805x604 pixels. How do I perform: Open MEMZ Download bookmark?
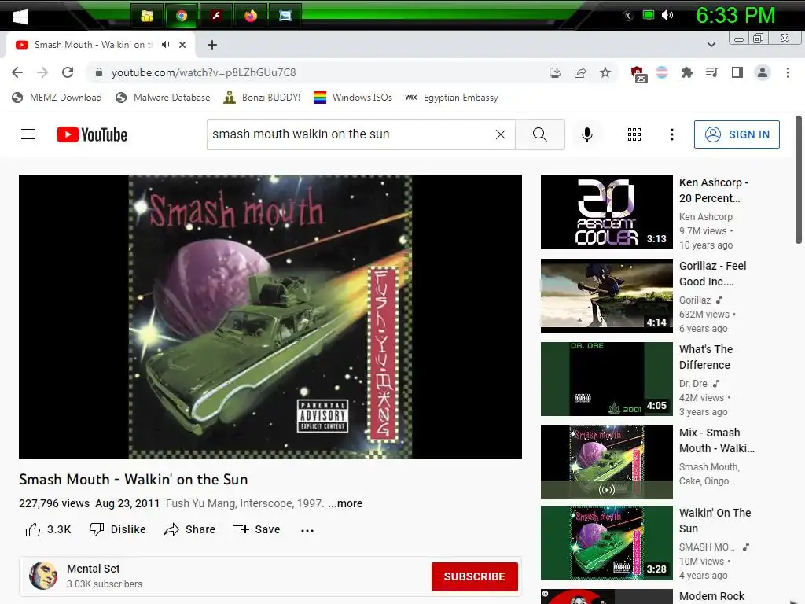tap(57, 98)
